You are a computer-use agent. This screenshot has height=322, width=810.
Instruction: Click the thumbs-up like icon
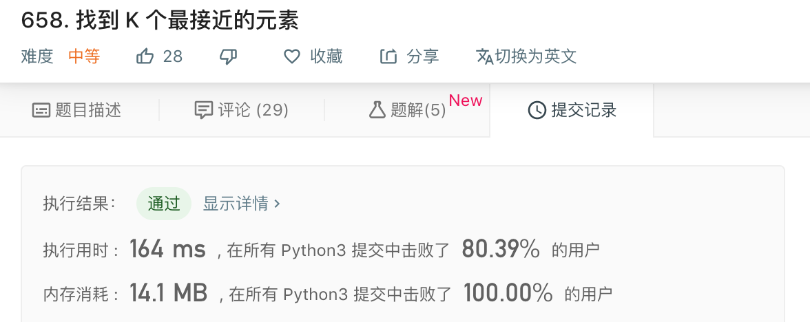pos(145,56)
